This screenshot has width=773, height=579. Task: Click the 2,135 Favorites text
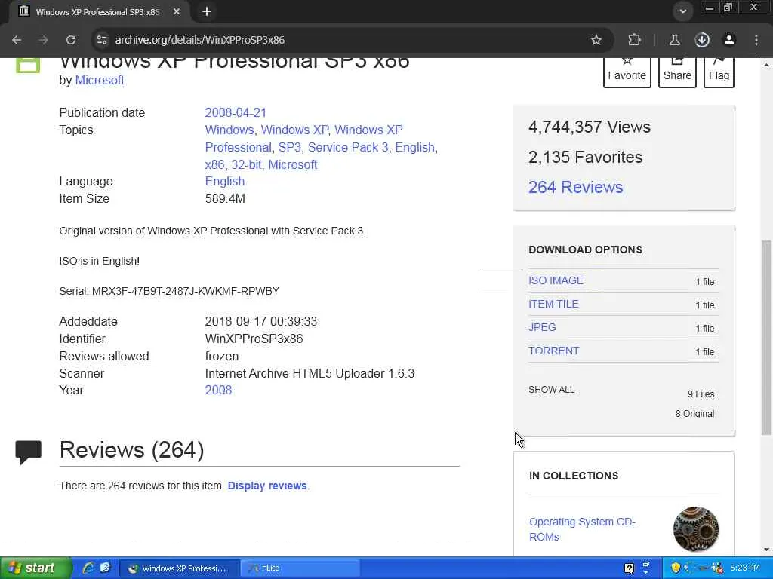tap(586, 157)
